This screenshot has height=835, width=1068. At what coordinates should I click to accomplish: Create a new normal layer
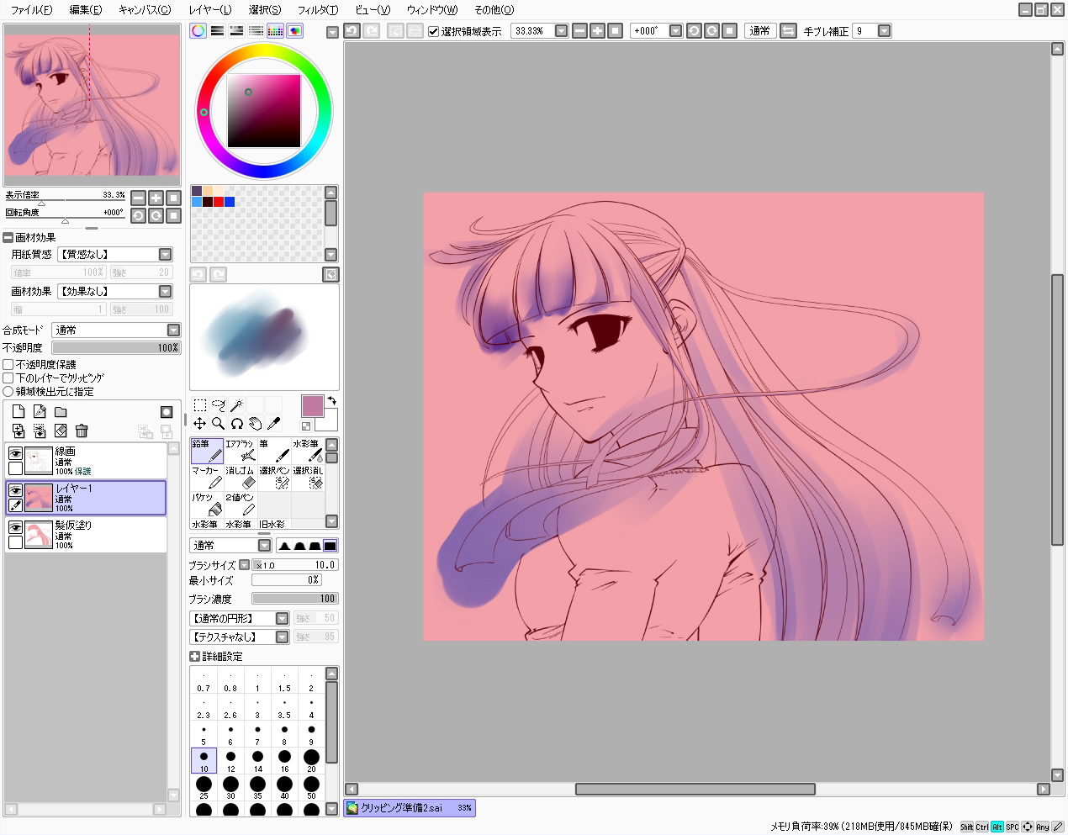(x=19, y=411)
